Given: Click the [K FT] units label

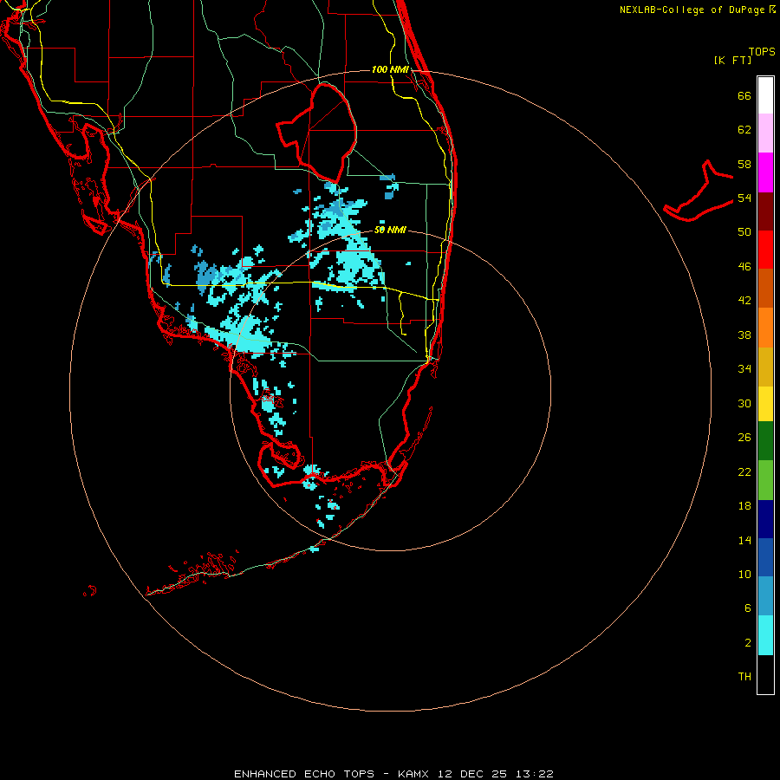Looking at the screenshot, I should (x=732, y=60).
